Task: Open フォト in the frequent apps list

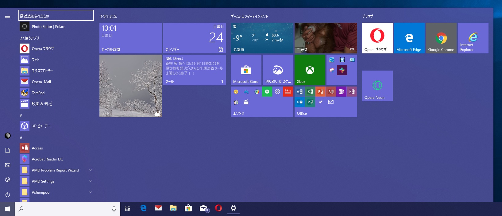Action: tap(56, 60)
